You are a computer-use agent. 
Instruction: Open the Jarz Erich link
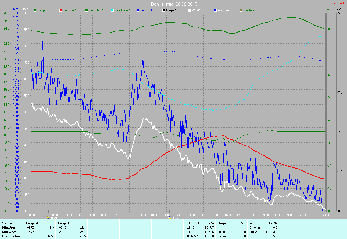click(x=339, y=4)
